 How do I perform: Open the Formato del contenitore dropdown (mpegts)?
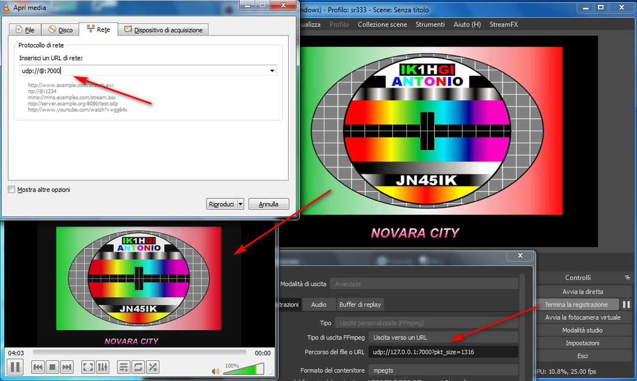(443, 371)
